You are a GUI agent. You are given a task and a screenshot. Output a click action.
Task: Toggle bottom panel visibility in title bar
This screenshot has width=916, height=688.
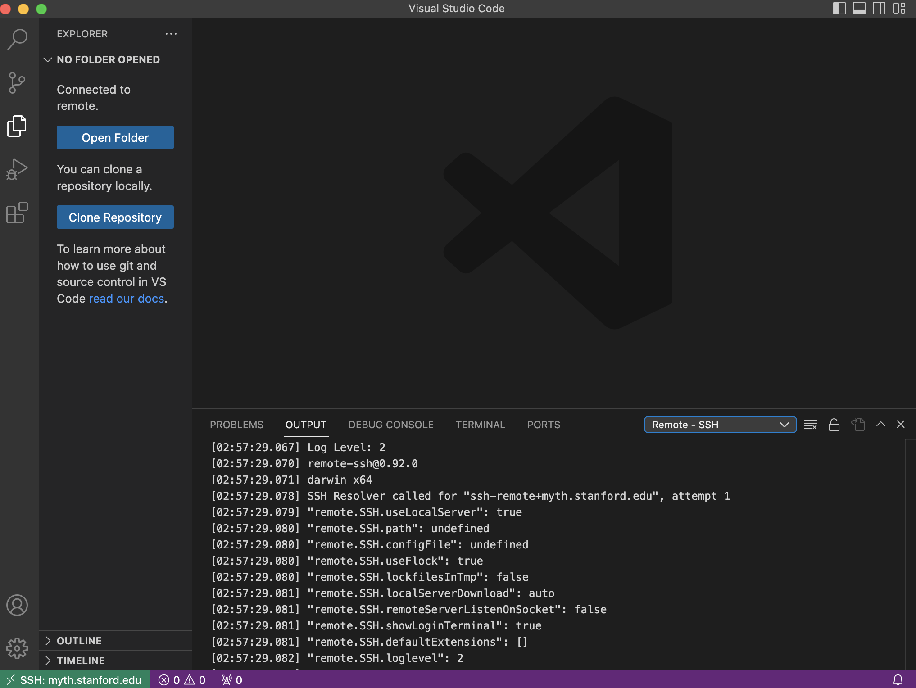pos(859,9)
